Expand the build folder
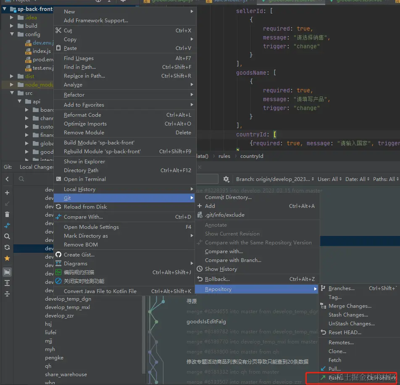400x385 pixels. [11, 26]
